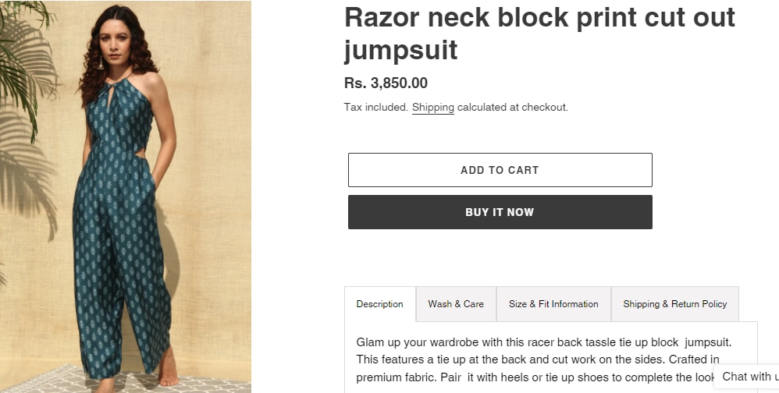Open the Shipping link near the price
Viewport: 779px width, 393px height.
point(432,108)
